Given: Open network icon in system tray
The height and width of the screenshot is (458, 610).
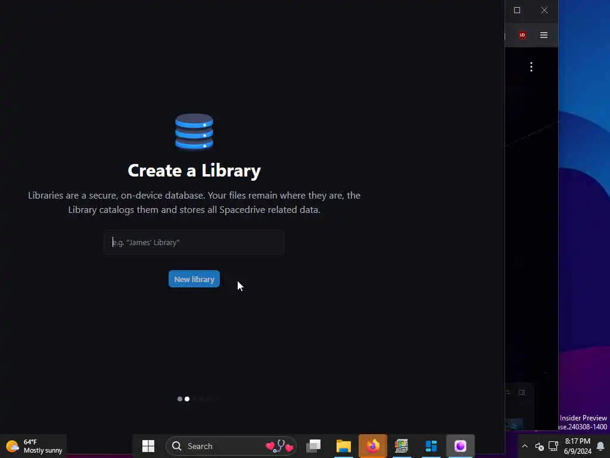Looking at the screenshot, I should [553, 446].
